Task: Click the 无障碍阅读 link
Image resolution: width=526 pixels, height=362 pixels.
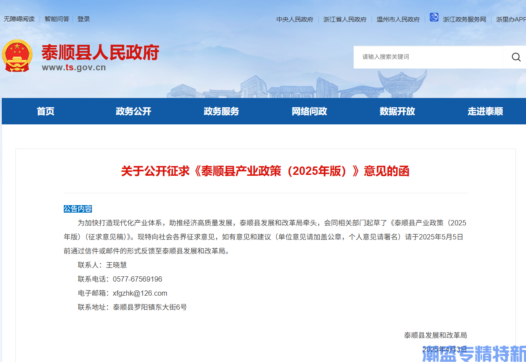Action: (x=19, y=19)
